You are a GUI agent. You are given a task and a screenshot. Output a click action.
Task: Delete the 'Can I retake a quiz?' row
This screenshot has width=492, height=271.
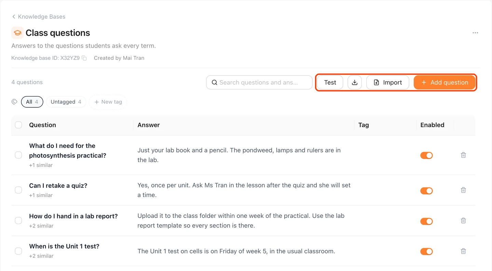pyautogui.click(x=463, y=190)
